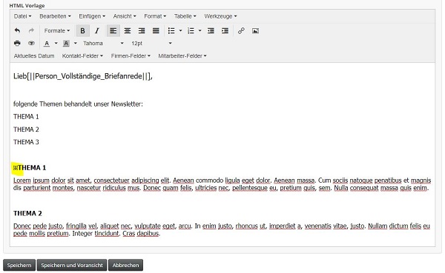Open the Tabelle menu

[185, 16]
